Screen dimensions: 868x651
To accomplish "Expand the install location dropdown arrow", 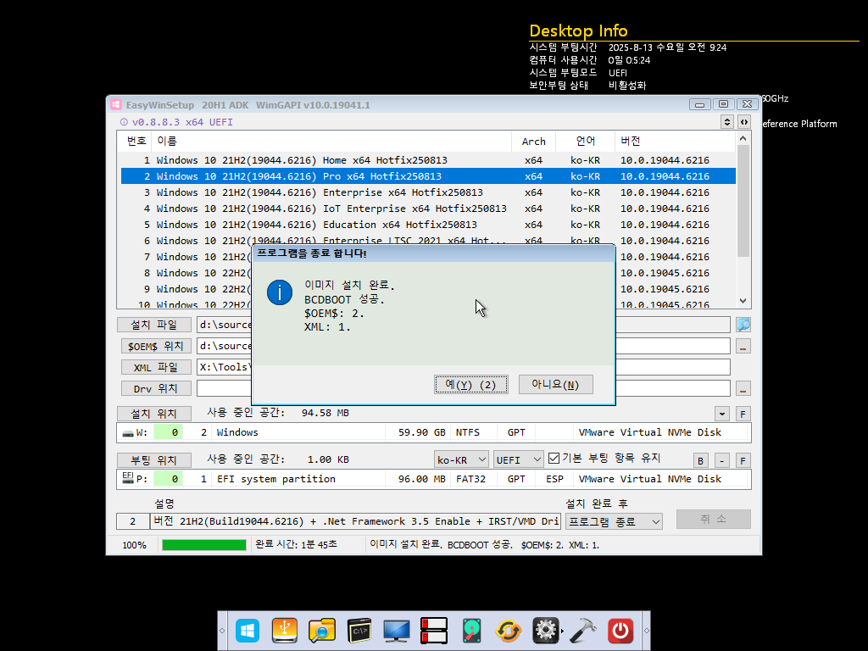I will point(722,414).
